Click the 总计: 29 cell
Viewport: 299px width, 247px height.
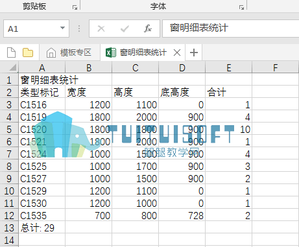[x=42, y=228]
